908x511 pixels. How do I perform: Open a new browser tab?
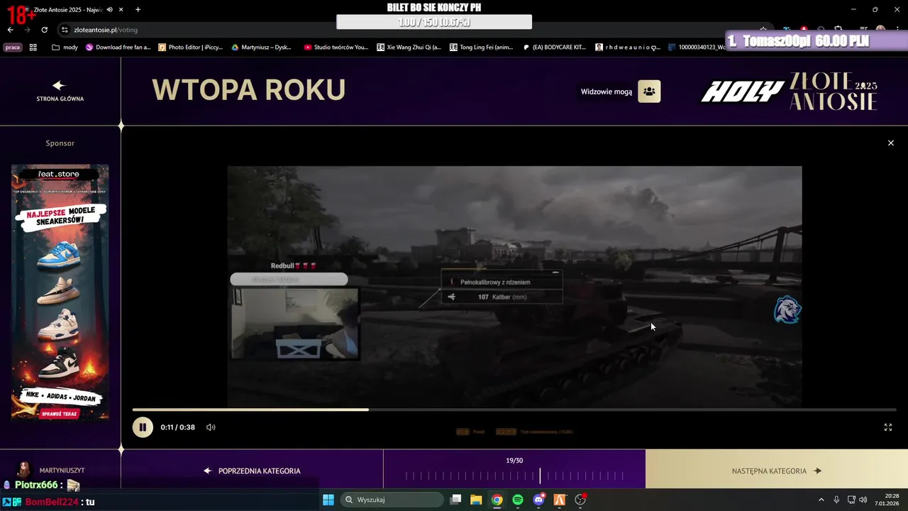pyautogui.click(x=138, y=10)
